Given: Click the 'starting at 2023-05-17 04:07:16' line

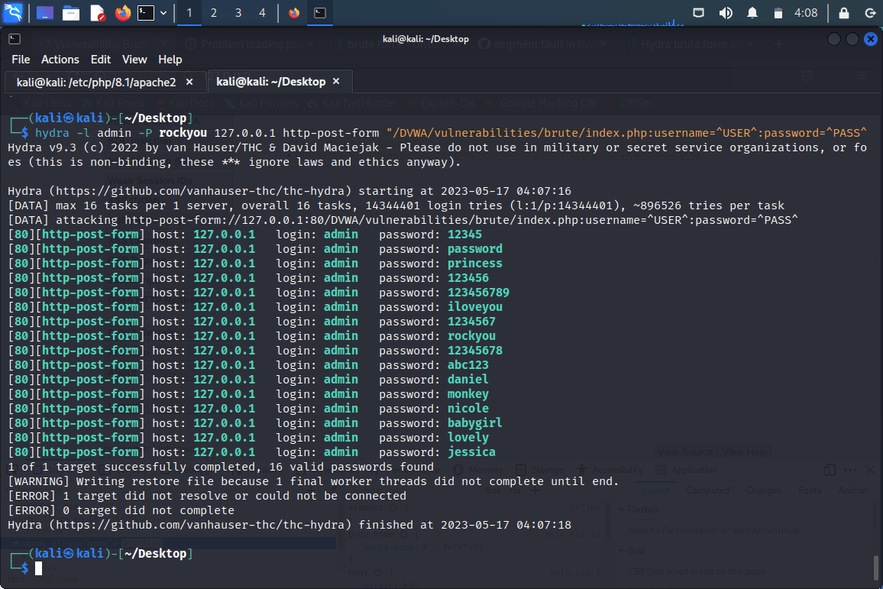Looking at the screenshot, I should coord(289,191).
